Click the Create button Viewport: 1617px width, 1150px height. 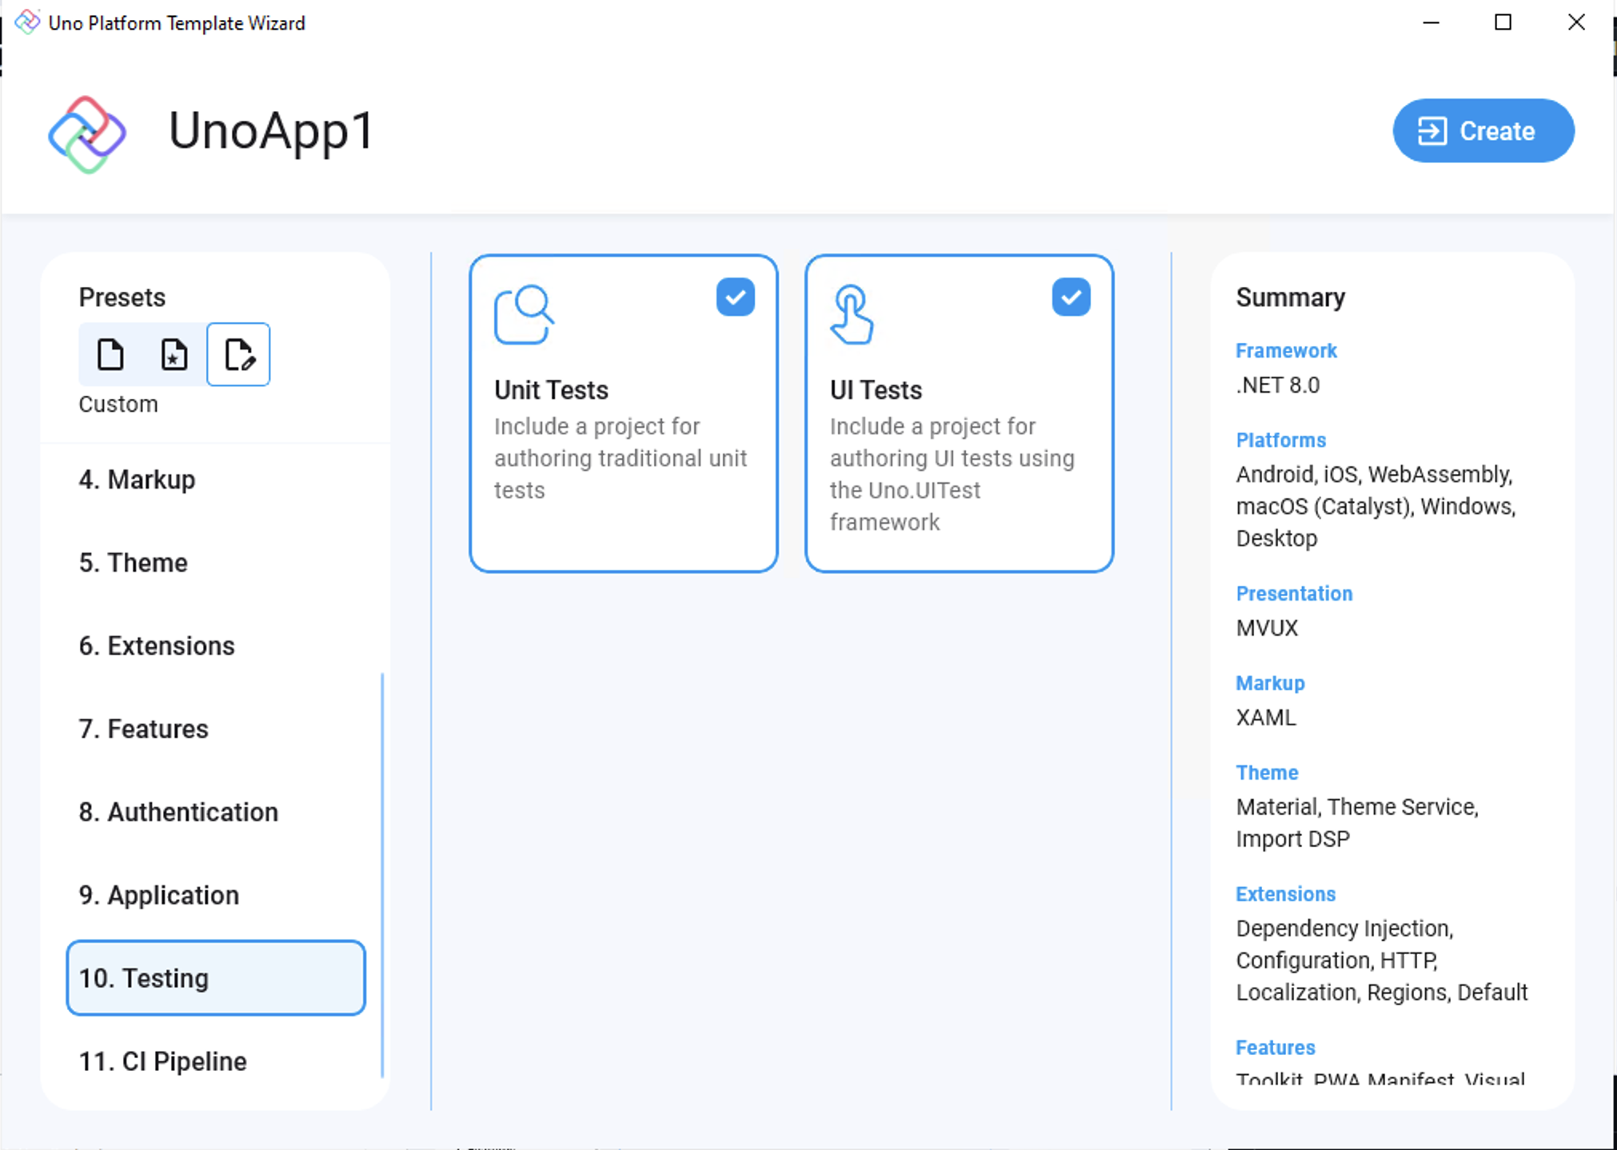(x=1483, y=130)
